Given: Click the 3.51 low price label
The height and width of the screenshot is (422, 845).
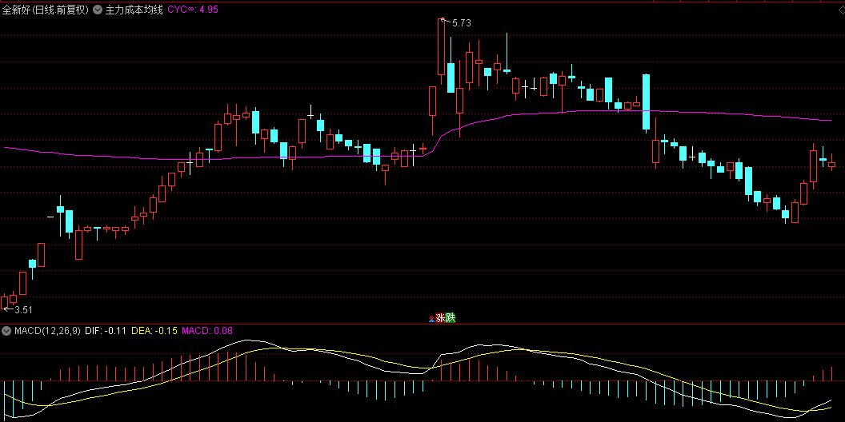Looking at the screenshot, I should [23, 309].
